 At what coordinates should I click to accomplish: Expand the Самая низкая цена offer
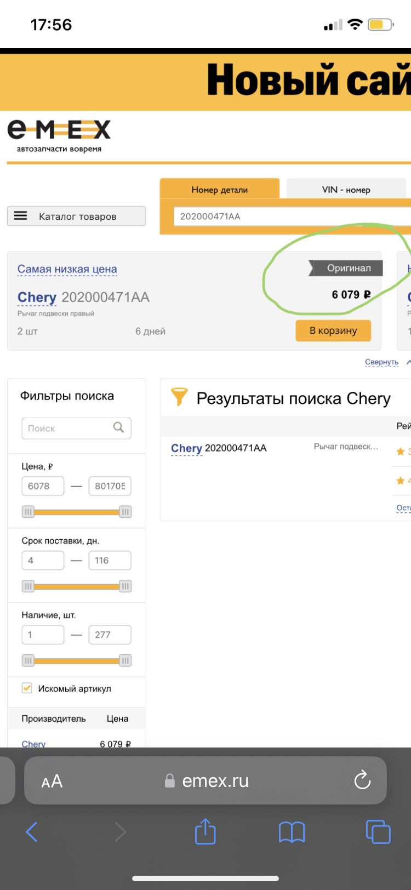click(x=67, y=269)
